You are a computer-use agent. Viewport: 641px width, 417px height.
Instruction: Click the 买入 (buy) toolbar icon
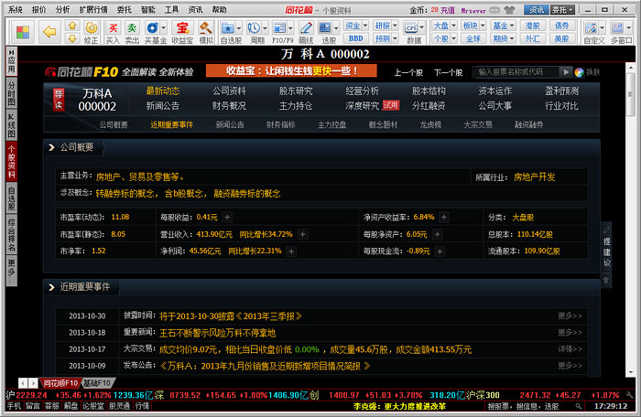[x=113, y=32]
